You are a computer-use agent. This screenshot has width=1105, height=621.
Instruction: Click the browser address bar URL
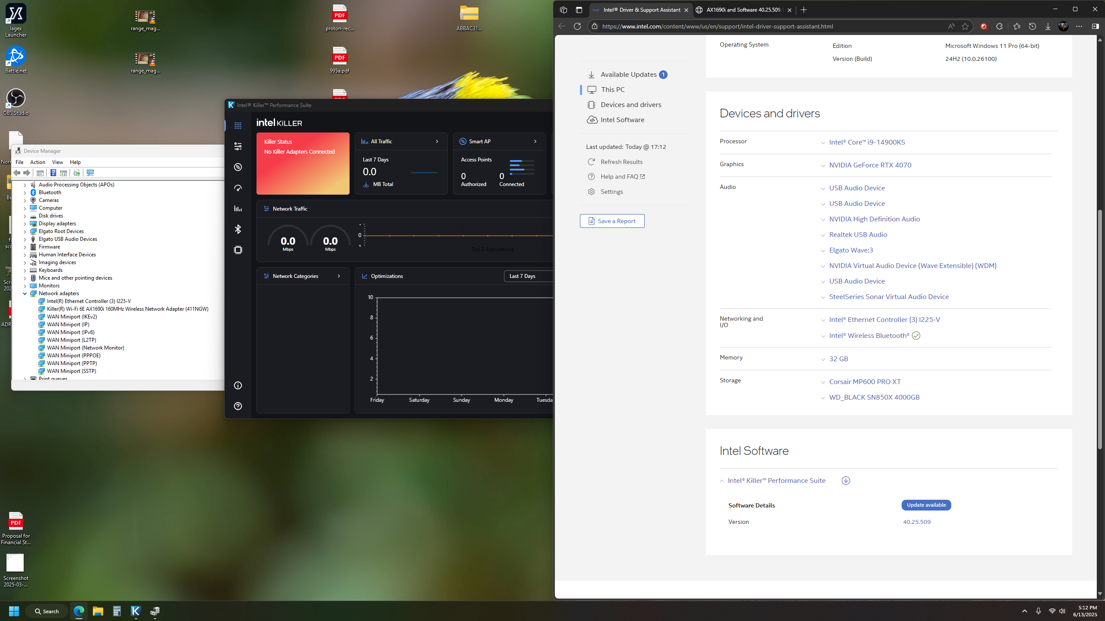717,26
